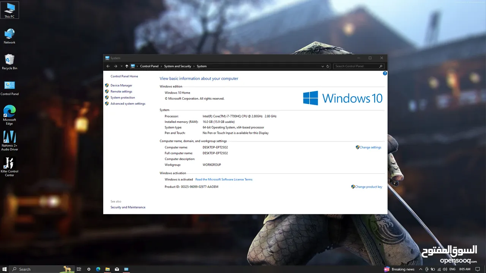Screen dimensions: 486x273
Task: Open Device Manager link
Action: tap(121, 85)
